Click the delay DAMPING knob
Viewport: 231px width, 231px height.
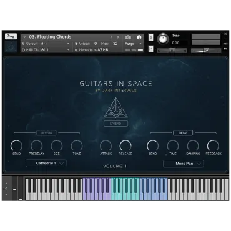(193, 145)
